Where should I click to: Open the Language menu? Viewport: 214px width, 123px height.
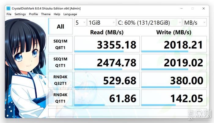pyautogui.click(x=70, y=14)
